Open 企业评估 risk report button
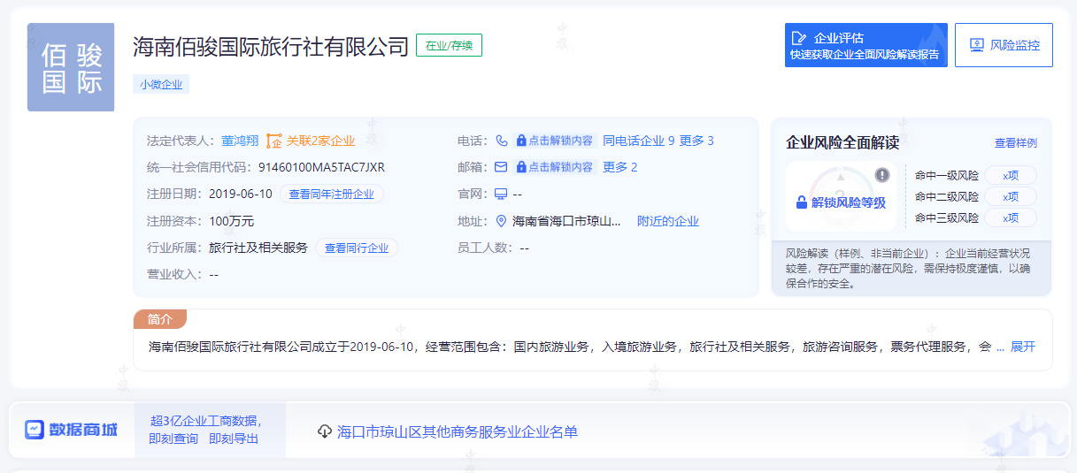 (x=865, y=45)
